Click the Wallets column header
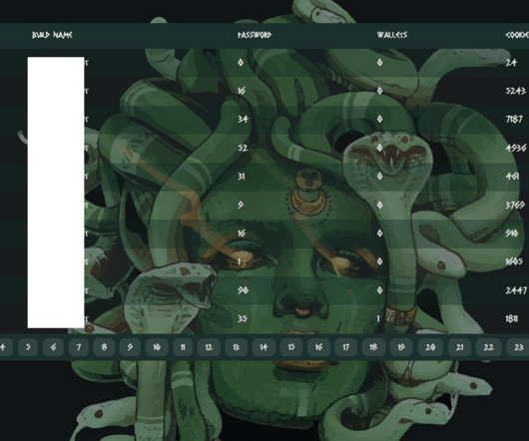Screen dimensions: 529x441 392,35
